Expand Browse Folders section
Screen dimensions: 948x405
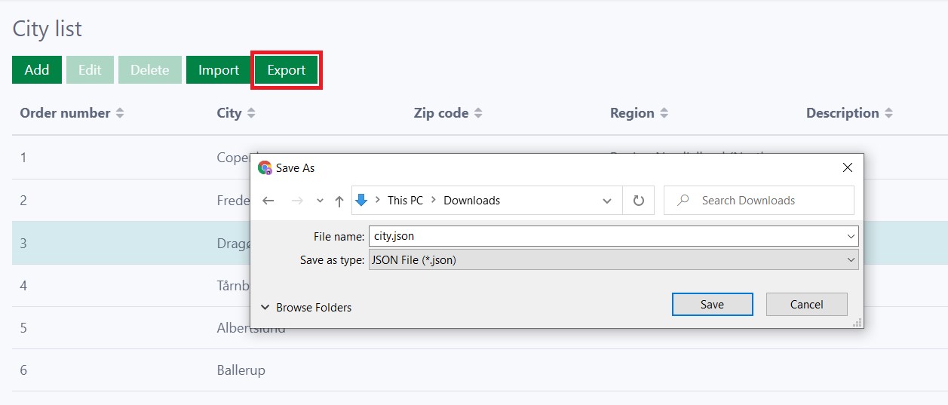click(x=306, y=307)
